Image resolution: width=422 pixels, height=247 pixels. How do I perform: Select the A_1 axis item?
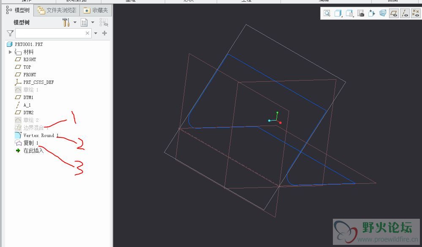[x=27, y=105]
